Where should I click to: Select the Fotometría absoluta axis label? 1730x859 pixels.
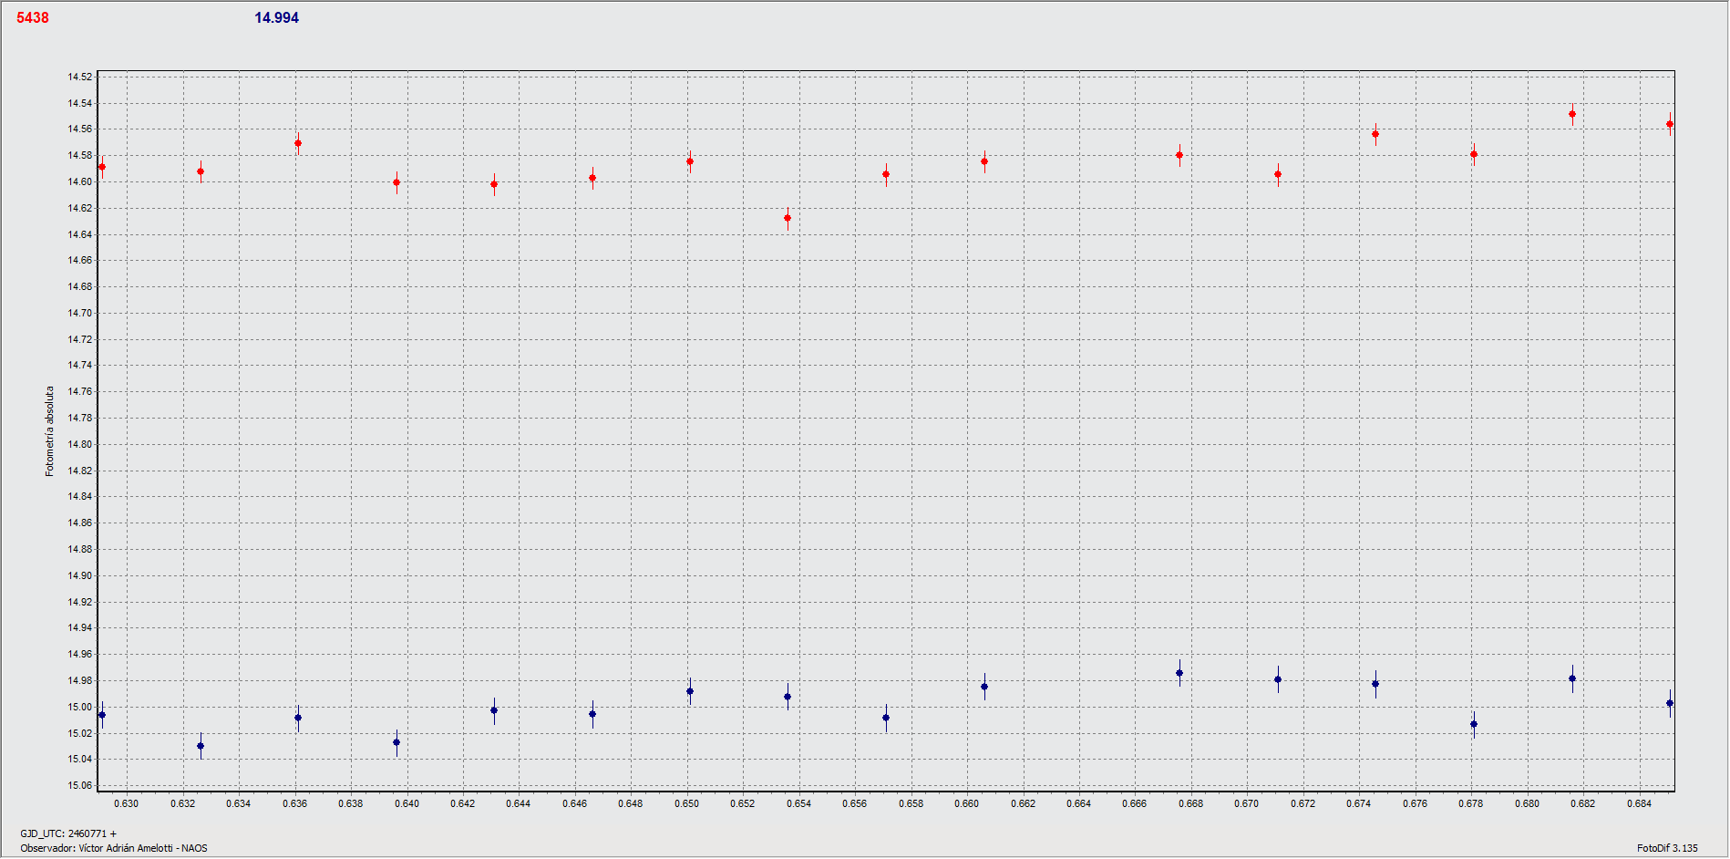coord(50,430)
